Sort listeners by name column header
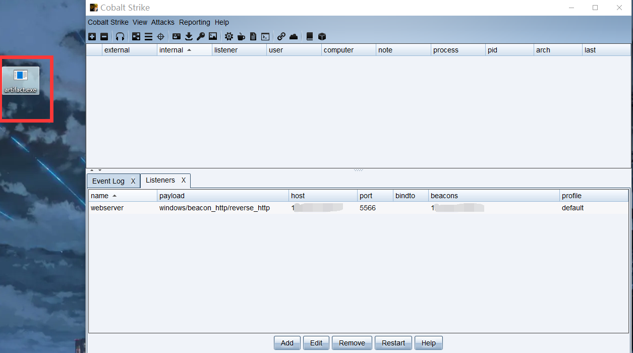 coord(123,196)
